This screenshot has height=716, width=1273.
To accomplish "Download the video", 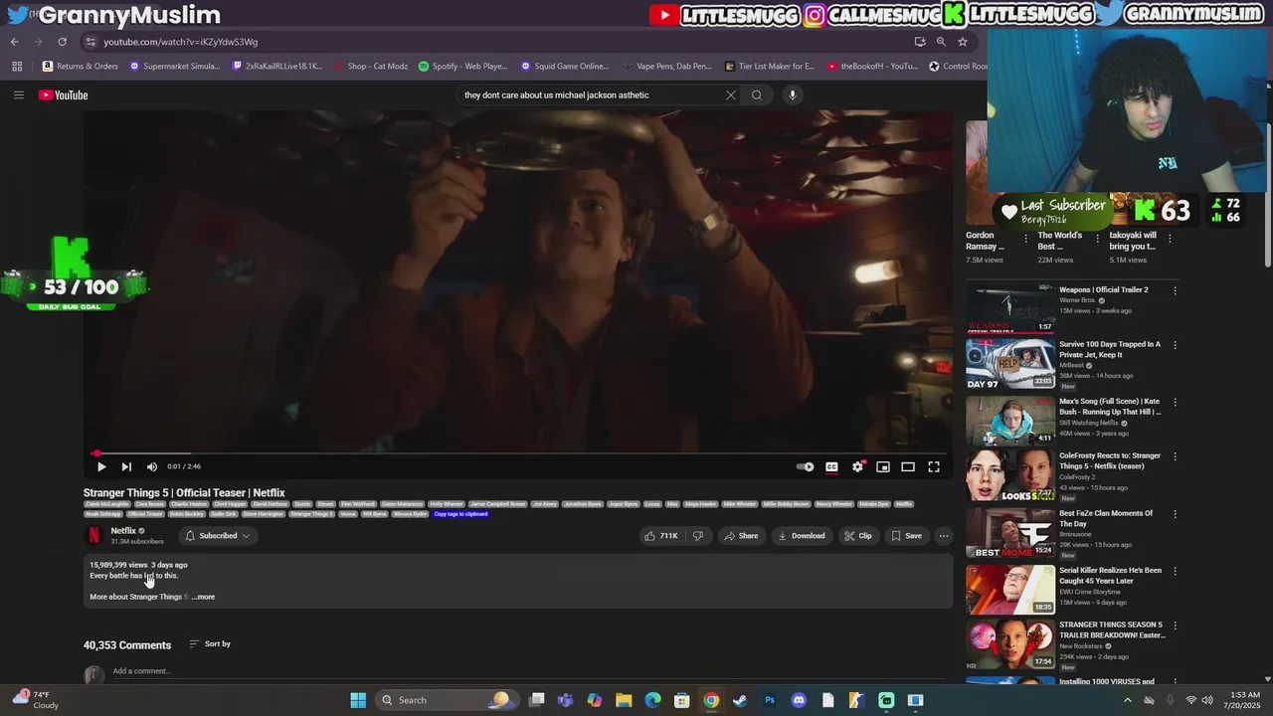I will pyautogui.click(x=802, y=536).
